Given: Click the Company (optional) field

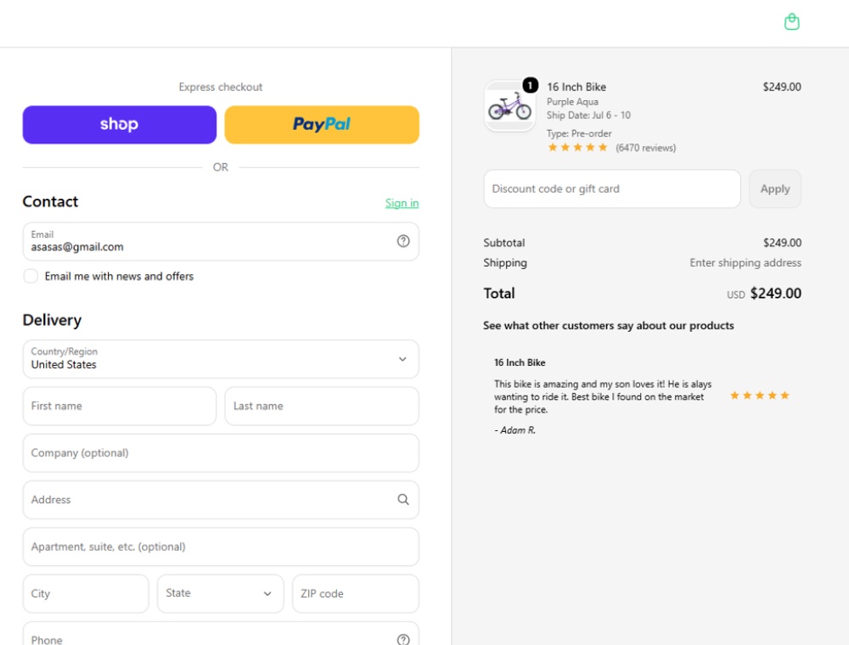Looking at the screenshot, I should [x=221, y=453].
